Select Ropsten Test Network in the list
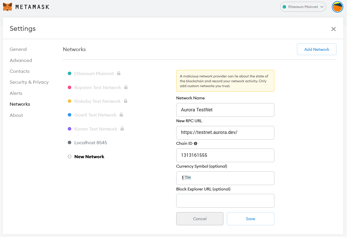Viewport: 347px width, 237px height. point(98,87)
